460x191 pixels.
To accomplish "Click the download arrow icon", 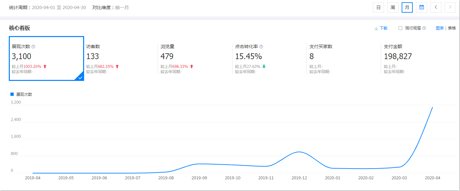I will click(x=376, y=28).
